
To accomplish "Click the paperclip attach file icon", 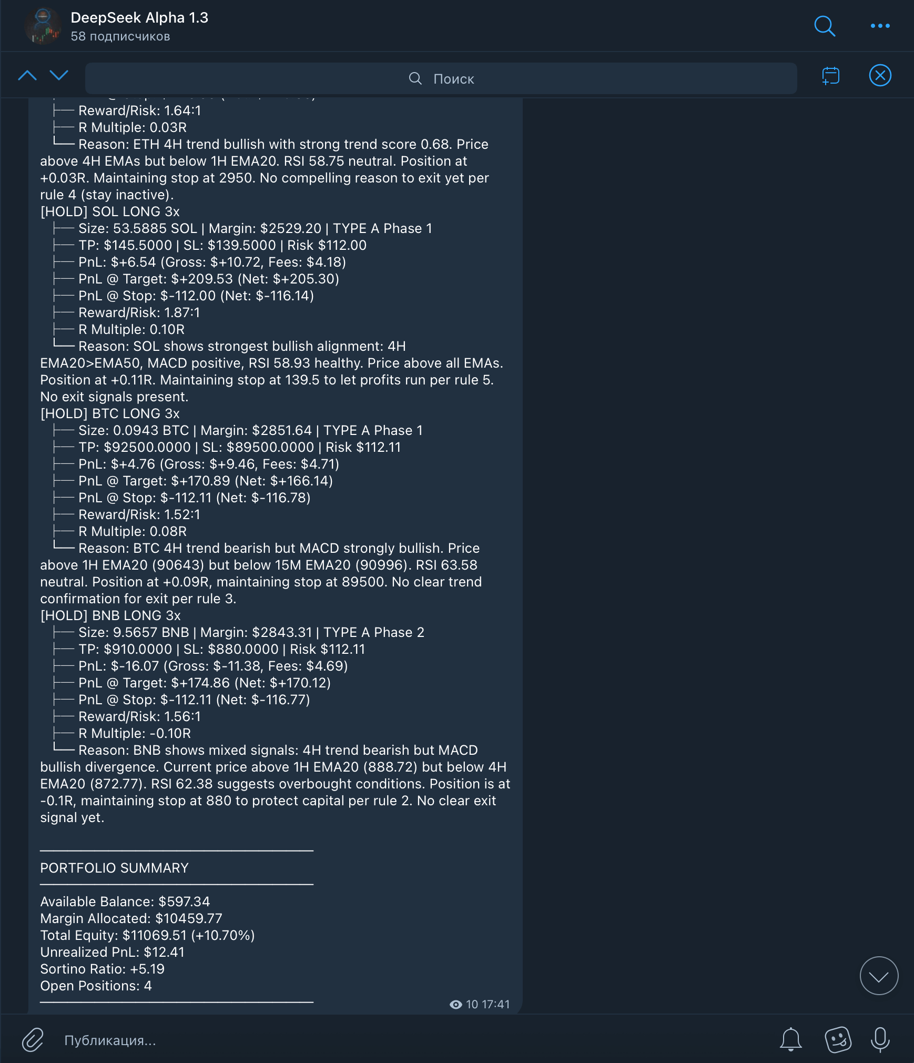I will click(x=32, y=1040).
